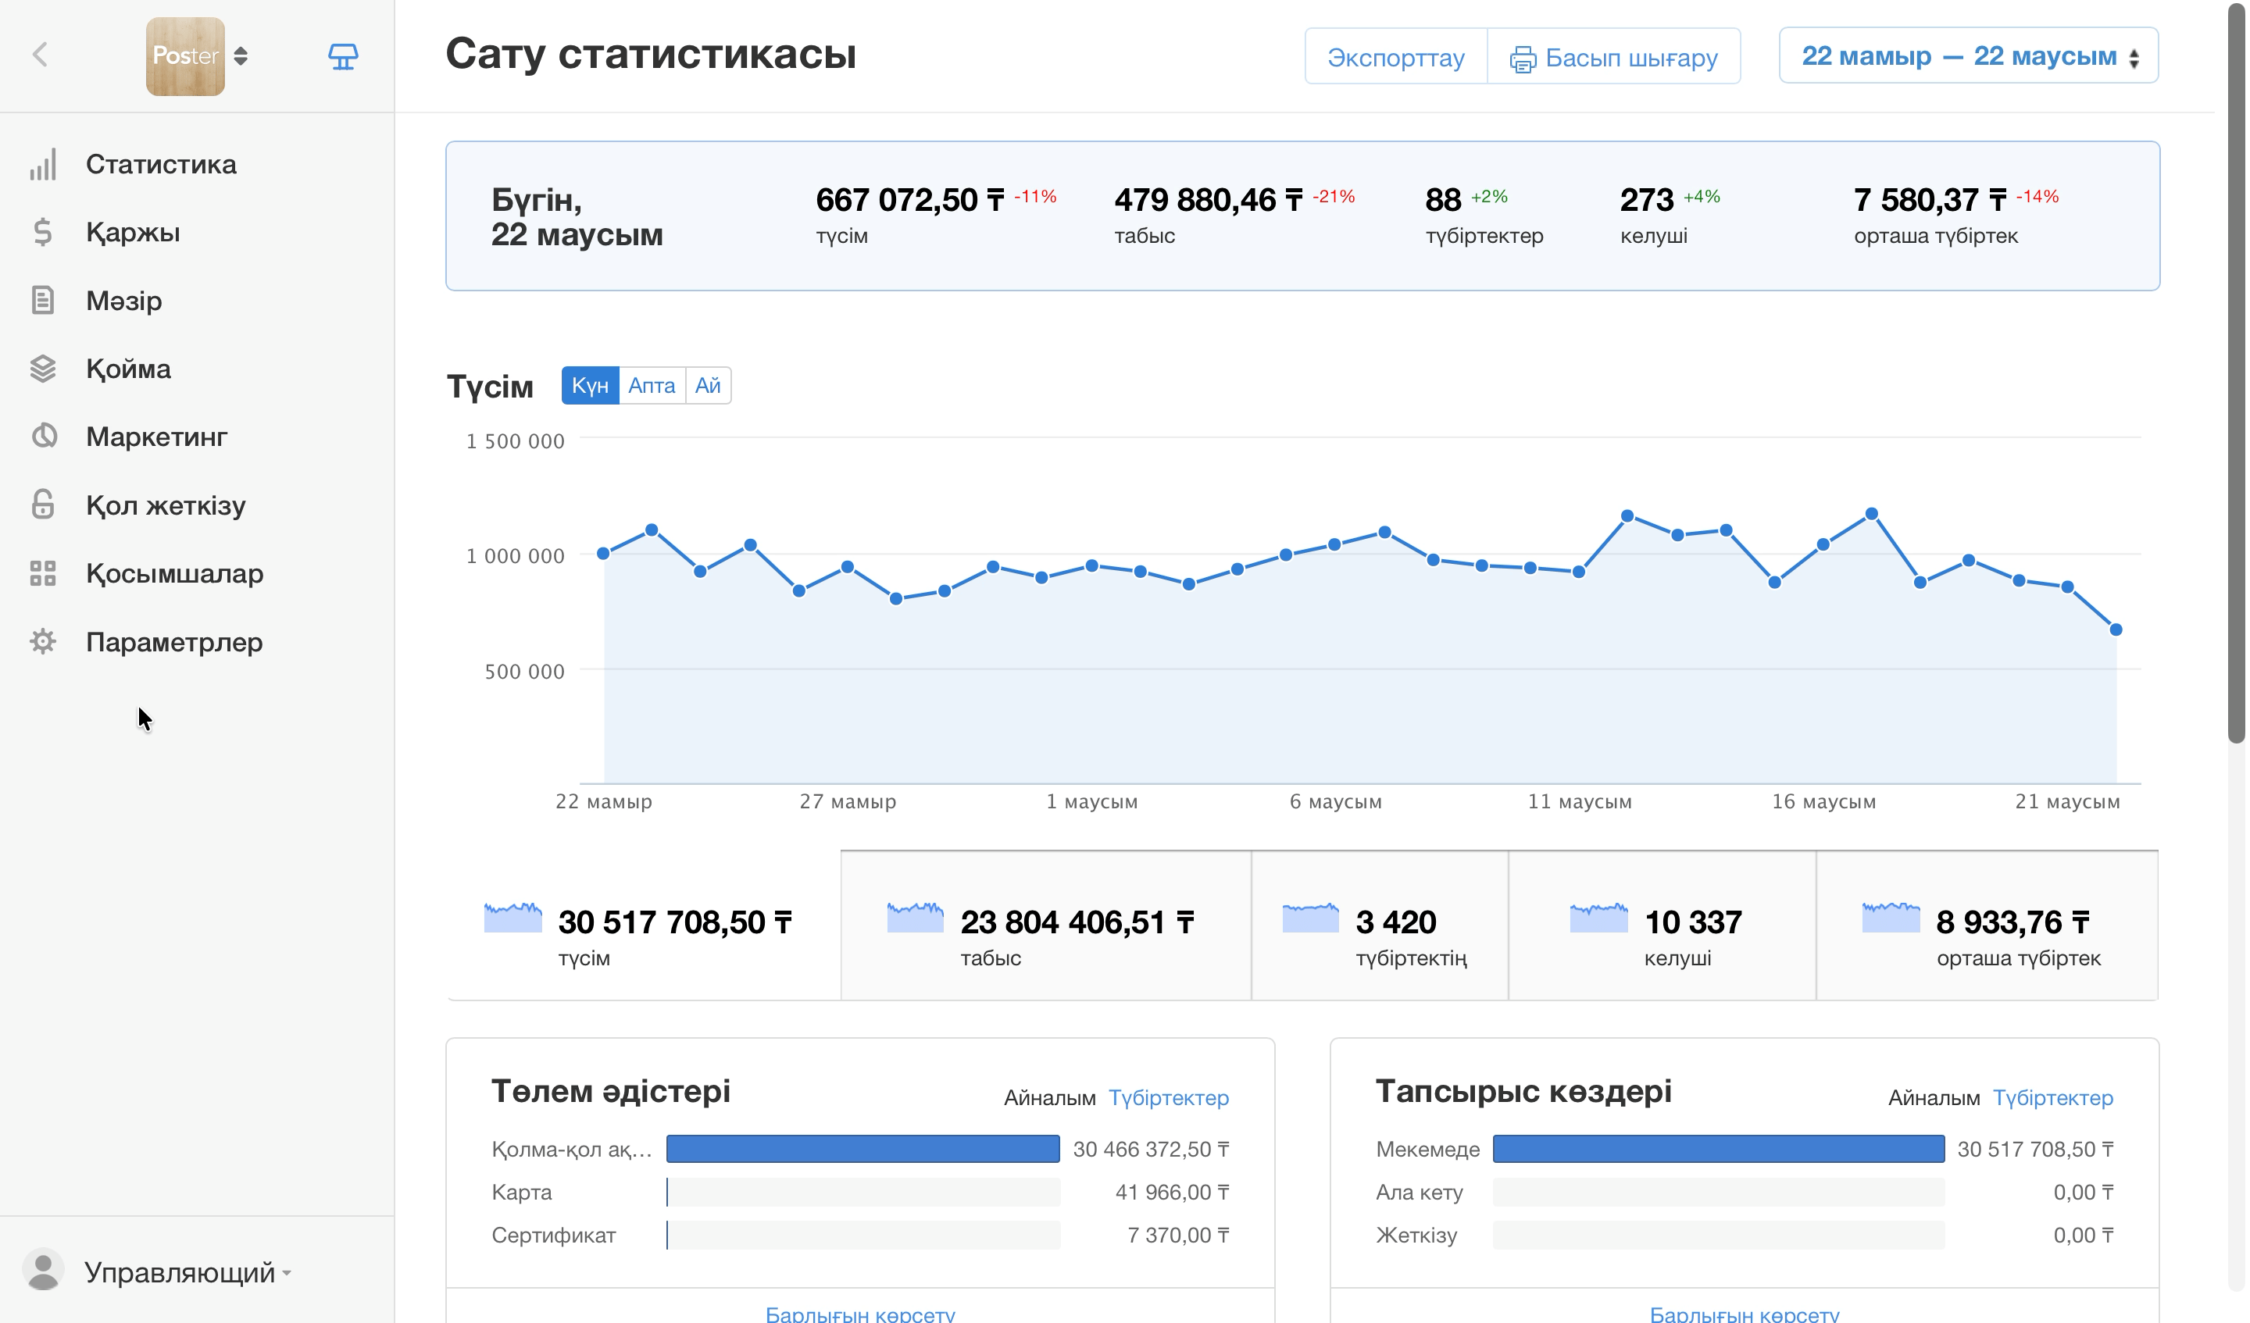Click the last data point on revenue chart

pyautogui.click(x=2116, y=630)
